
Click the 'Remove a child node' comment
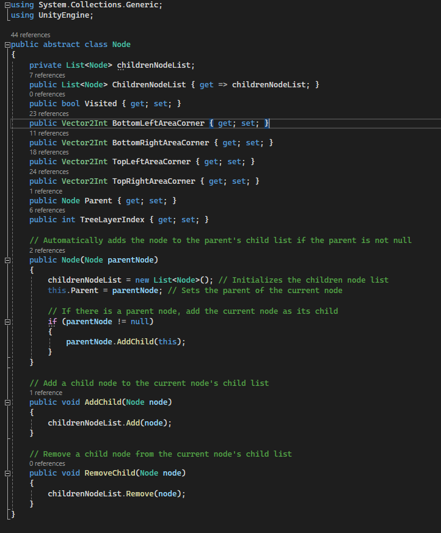click(x=161, y=454)
